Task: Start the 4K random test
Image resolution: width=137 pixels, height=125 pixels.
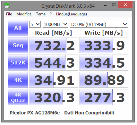Action: coord(18,80)
